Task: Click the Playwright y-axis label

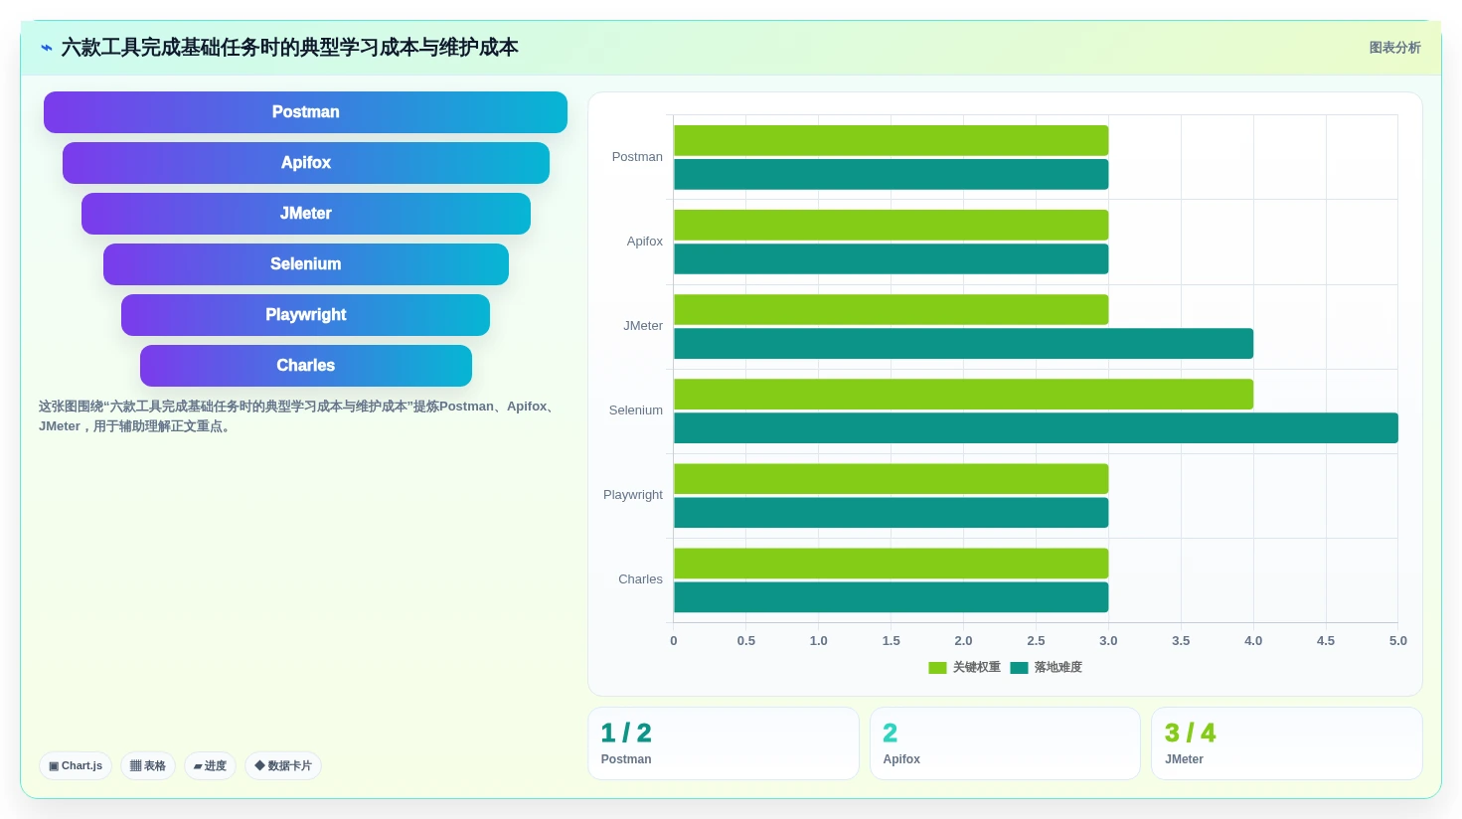Action: coord(633,495)
